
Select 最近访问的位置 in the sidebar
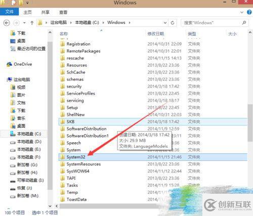[x=28, y=49]
